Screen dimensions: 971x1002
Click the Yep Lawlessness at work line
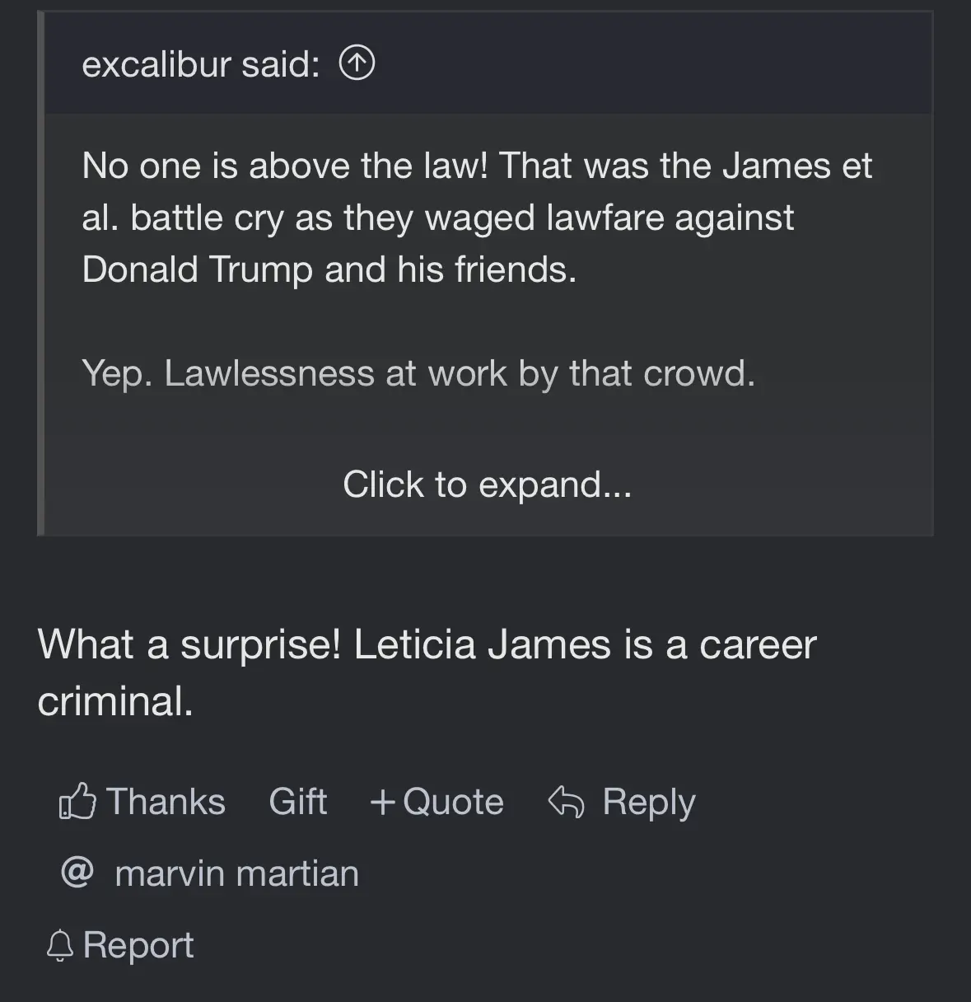(418, 373)
